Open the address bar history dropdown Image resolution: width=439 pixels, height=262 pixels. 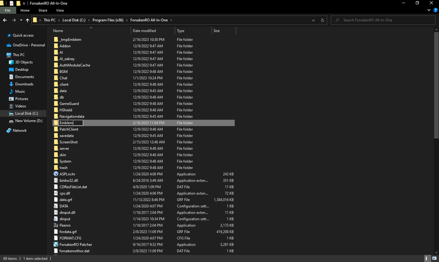313,20
